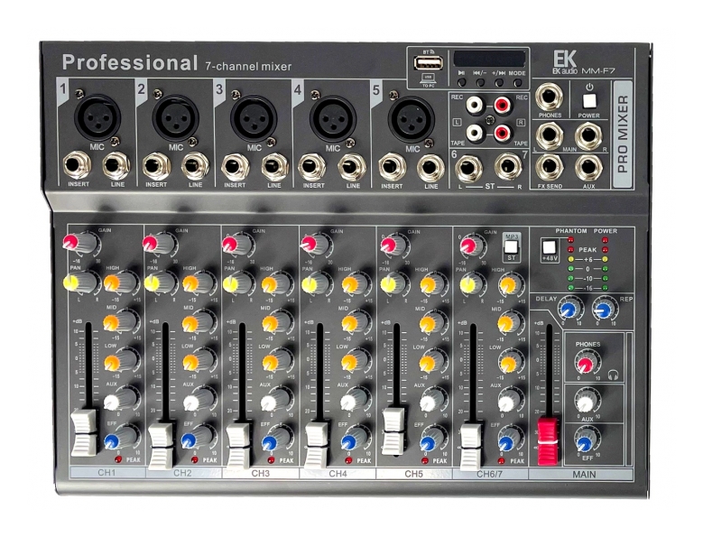Toggle the MP3/ST selector switch
This screenshot has width=703, height=537.
[512, 246]
